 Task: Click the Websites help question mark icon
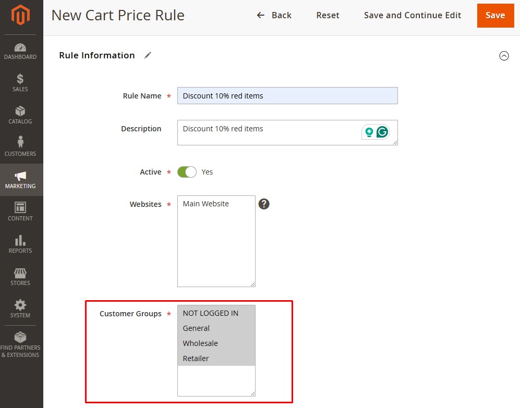click(x=264, y=204)
